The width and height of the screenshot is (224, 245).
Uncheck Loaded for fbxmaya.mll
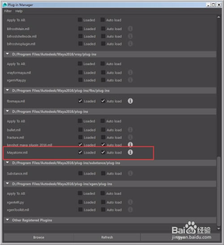(80, 101)
